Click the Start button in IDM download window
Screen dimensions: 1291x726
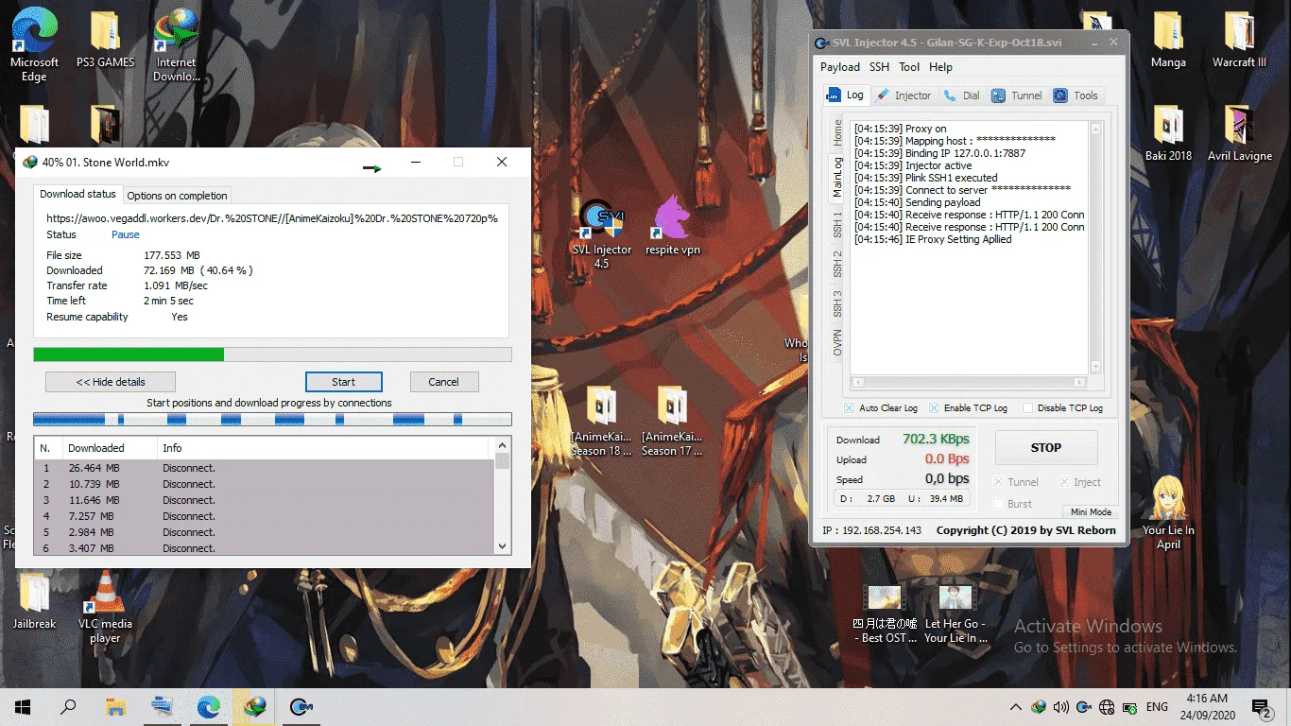pyautogui.click(x=344, y=382)
